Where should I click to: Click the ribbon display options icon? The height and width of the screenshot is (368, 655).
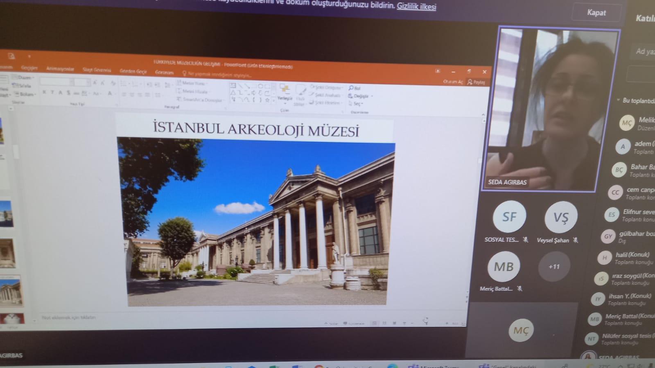438,71
